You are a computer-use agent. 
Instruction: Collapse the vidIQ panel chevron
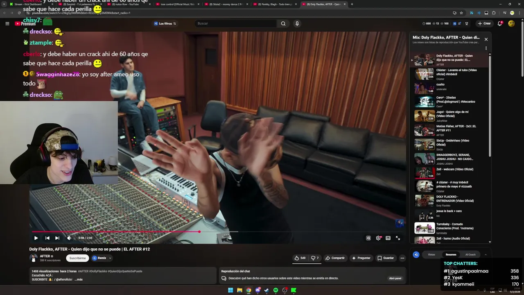486,254
